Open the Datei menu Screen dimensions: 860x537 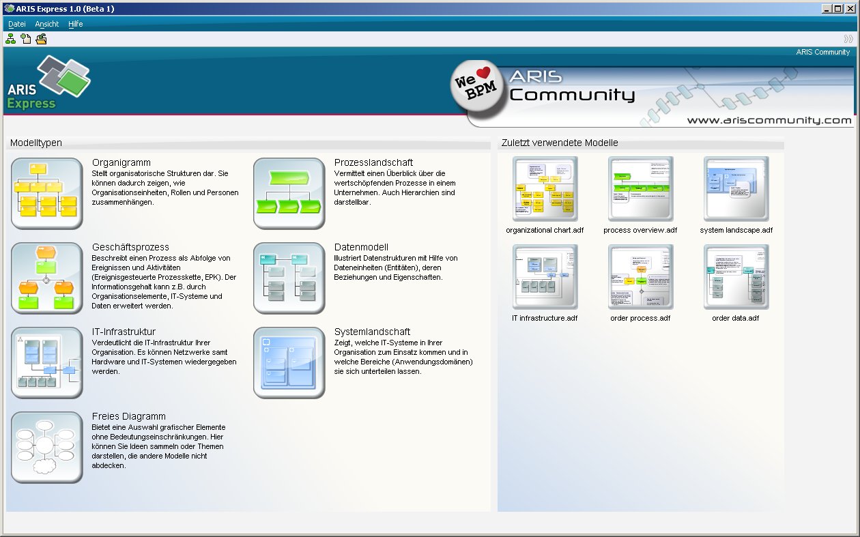[17, 24]
